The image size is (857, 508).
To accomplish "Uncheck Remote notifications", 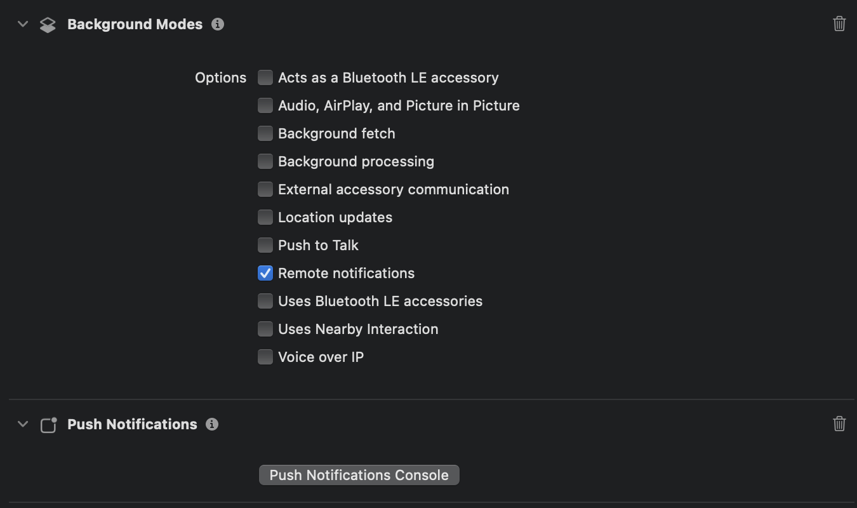I will [265, 273].
